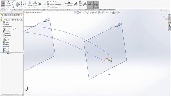Switch to the Sheet Metal tab
The image size is (171, 96).
tap(22, 10)
